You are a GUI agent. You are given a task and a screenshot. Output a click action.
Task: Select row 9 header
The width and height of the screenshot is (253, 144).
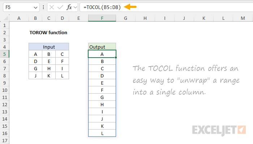click(x=4, y=83)
